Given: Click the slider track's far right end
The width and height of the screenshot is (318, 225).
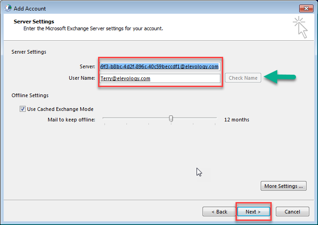Looking at the screenshot, I should [216, 118].
